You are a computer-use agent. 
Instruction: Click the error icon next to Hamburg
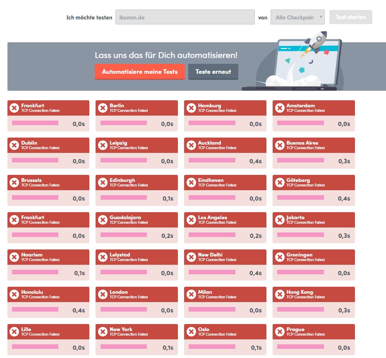[191, 108]
